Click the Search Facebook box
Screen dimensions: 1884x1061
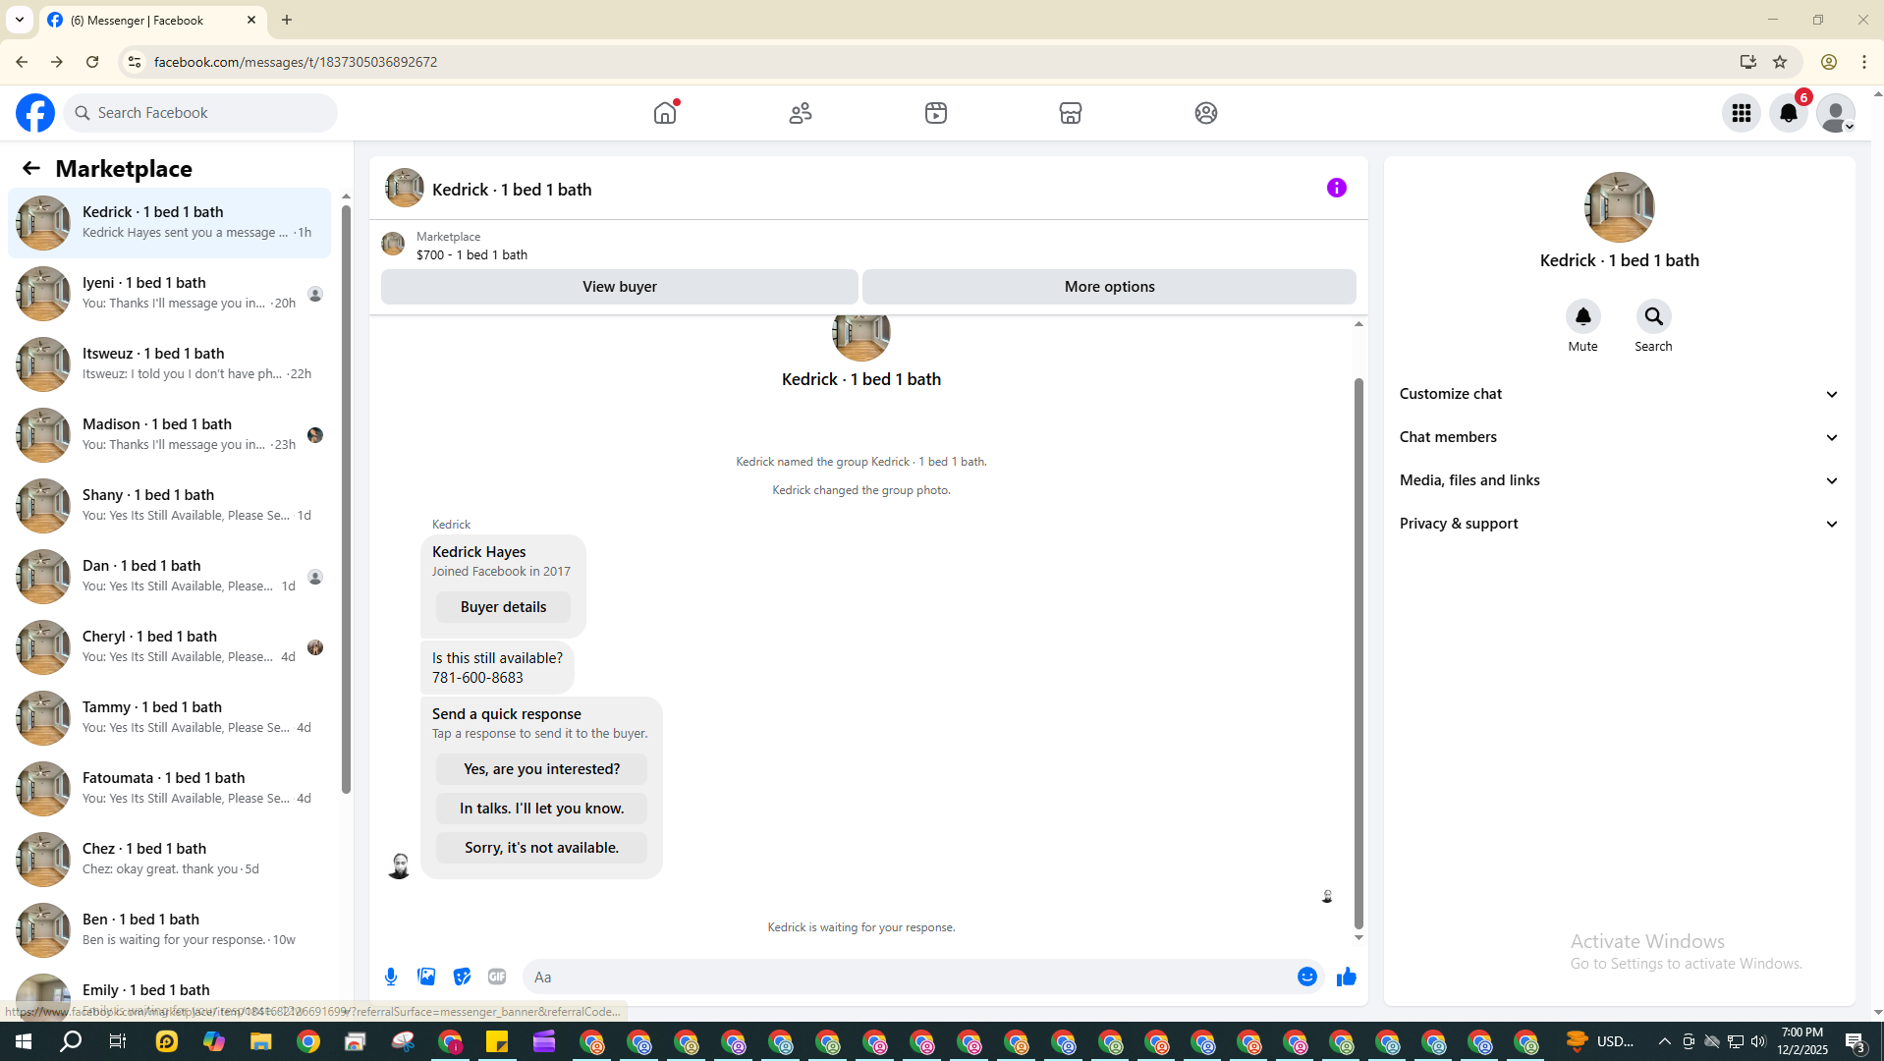coord(201,113)
